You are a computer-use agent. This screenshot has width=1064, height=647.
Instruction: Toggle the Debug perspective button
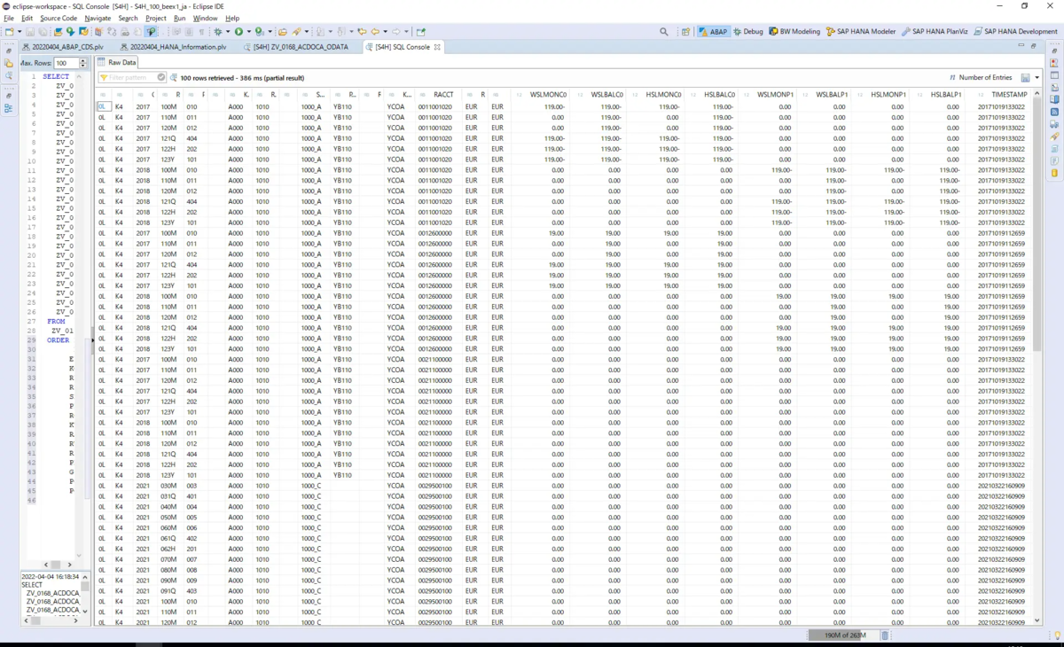(747, 32)
